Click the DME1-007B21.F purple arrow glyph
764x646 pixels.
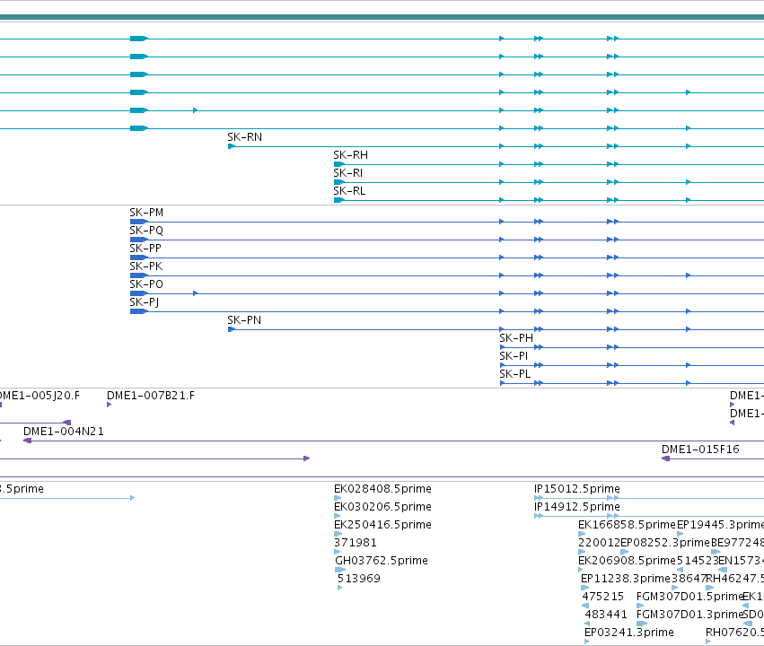point(110,405)
